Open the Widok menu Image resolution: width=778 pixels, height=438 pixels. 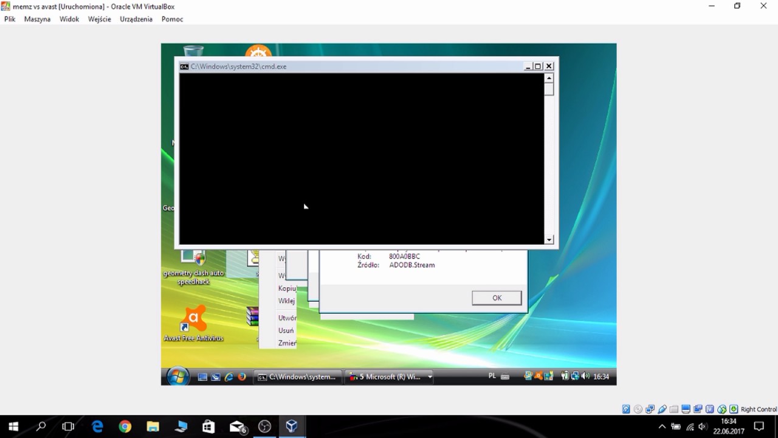click(x=69, y=19)
